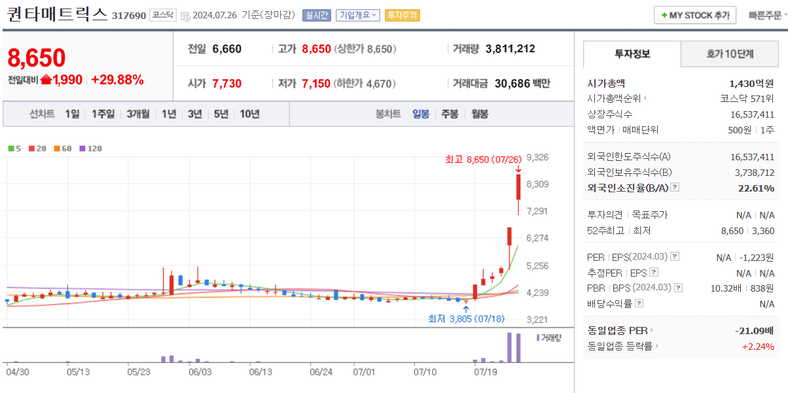
Task: Click 전일 value 6,660
Action: point(227,48)
